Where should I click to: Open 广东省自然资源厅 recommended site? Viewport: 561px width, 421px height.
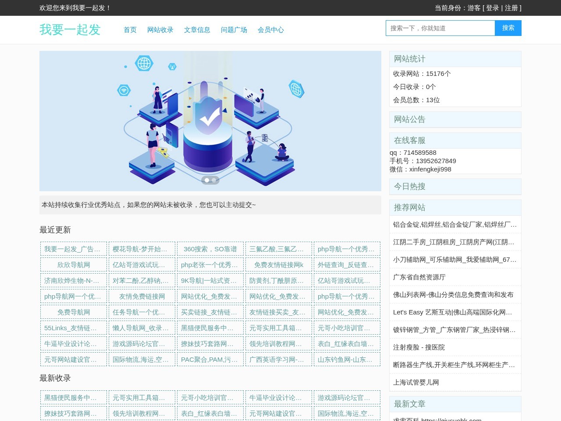455,277
